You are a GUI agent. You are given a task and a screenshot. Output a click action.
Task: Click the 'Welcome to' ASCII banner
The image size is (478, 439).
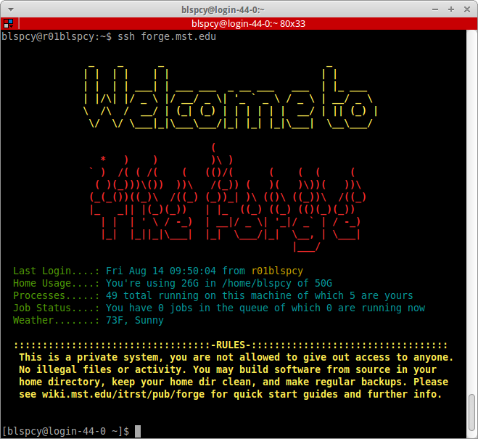click(231, 97)
